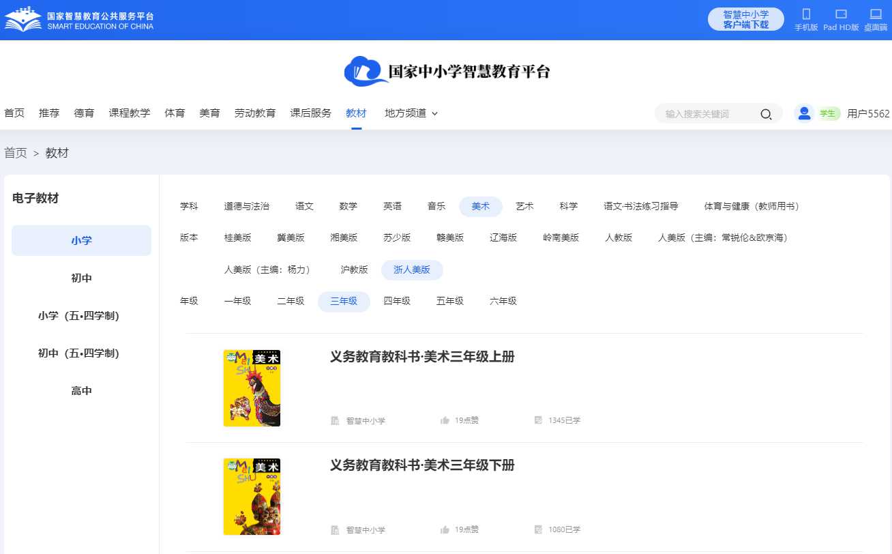Click thumbs-up icon for 三年级下册

[x=445, y=529]
